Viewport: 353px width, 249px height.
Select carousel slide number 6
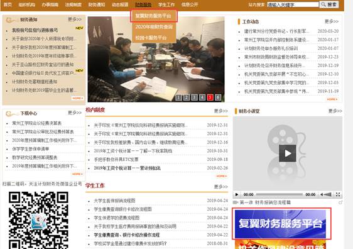[218, 97]
